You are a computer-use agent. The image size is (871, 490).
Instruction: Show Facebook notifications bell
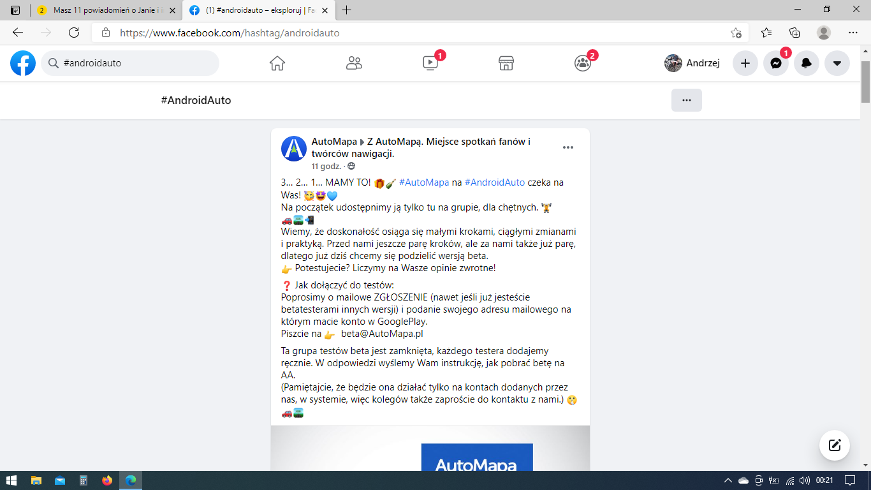(807, 63)
